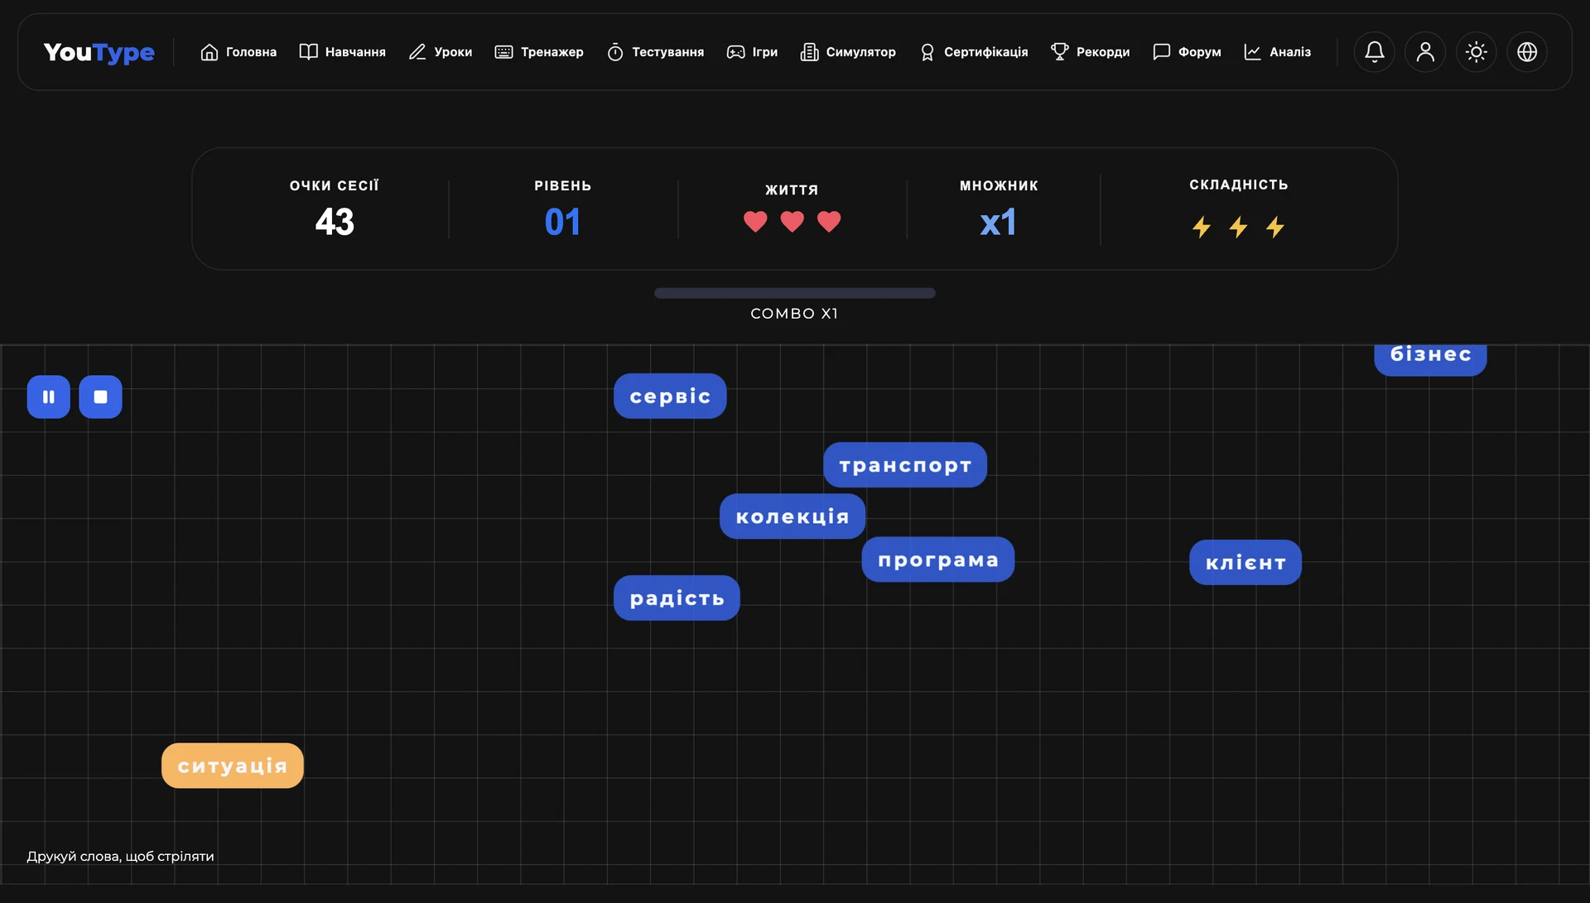Stop the game with the square button

100,396
